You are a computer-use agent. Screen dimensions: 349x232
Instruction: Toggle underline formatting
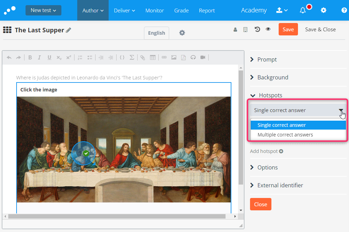[x=49, y=58]
